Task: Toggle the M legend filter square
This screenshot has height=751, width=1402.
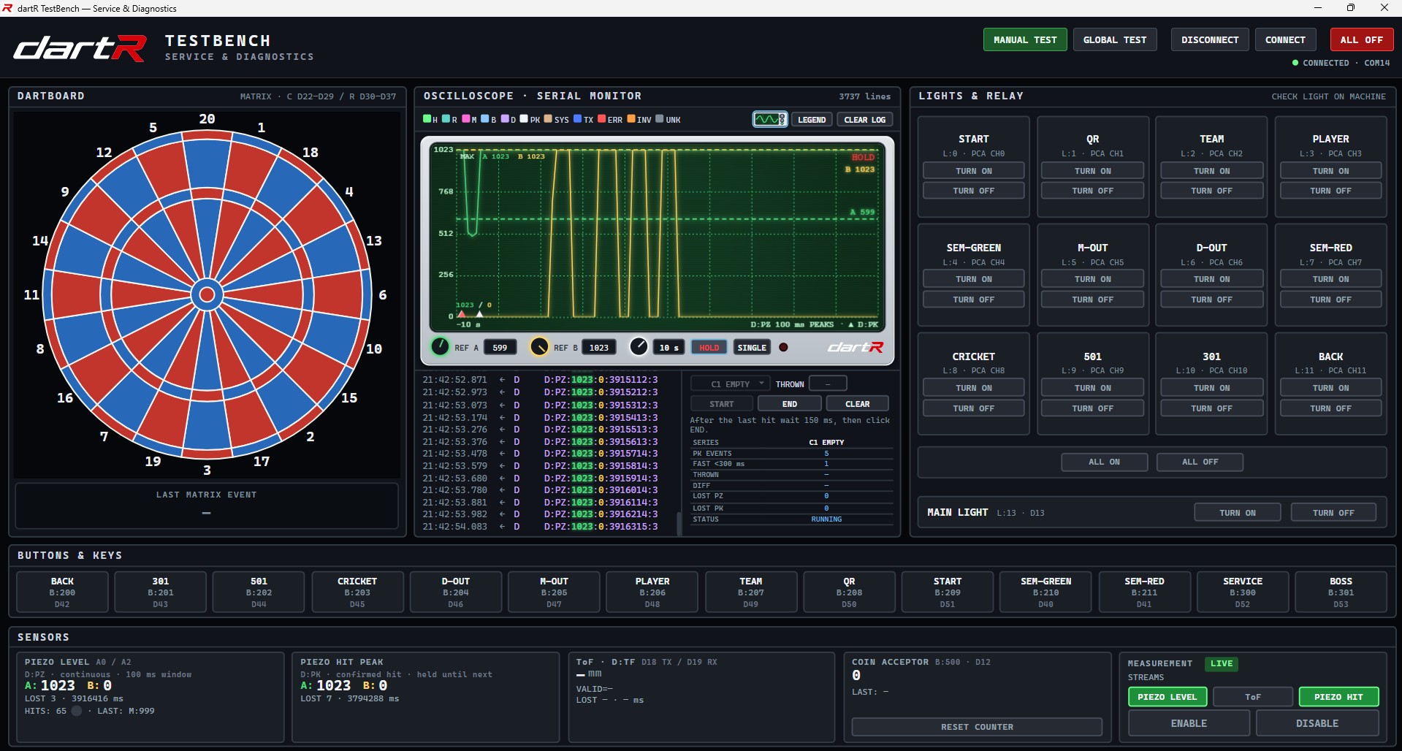Action: pos(465,119)
